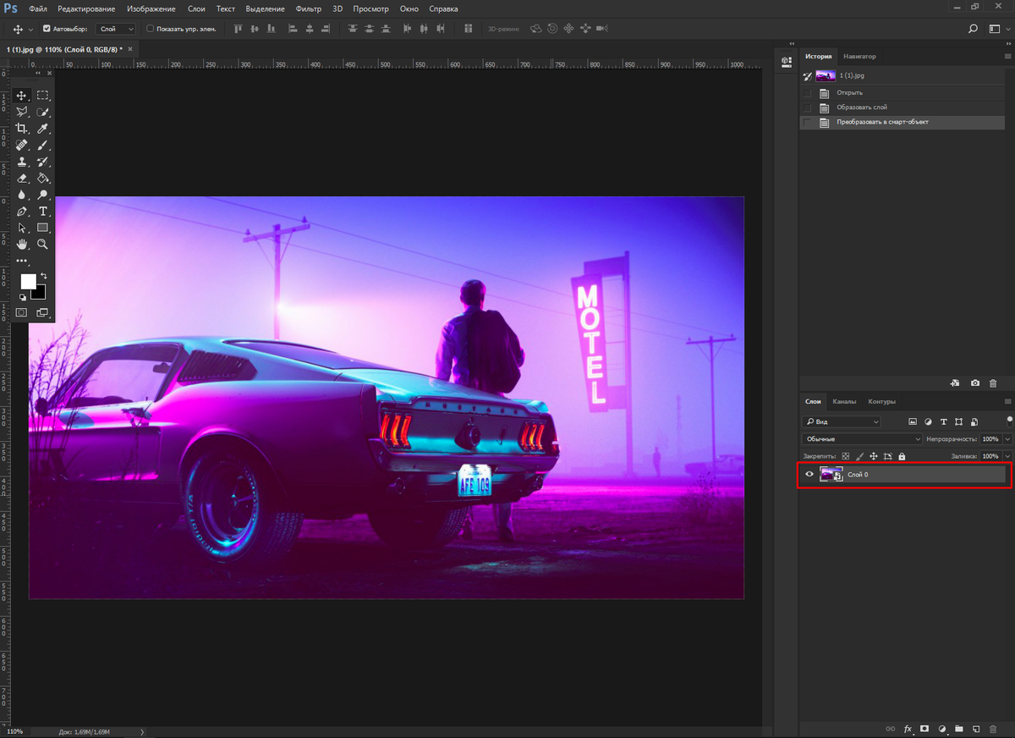Select the Hand tool
The image size is (1015, 738).
coord(22,244)
